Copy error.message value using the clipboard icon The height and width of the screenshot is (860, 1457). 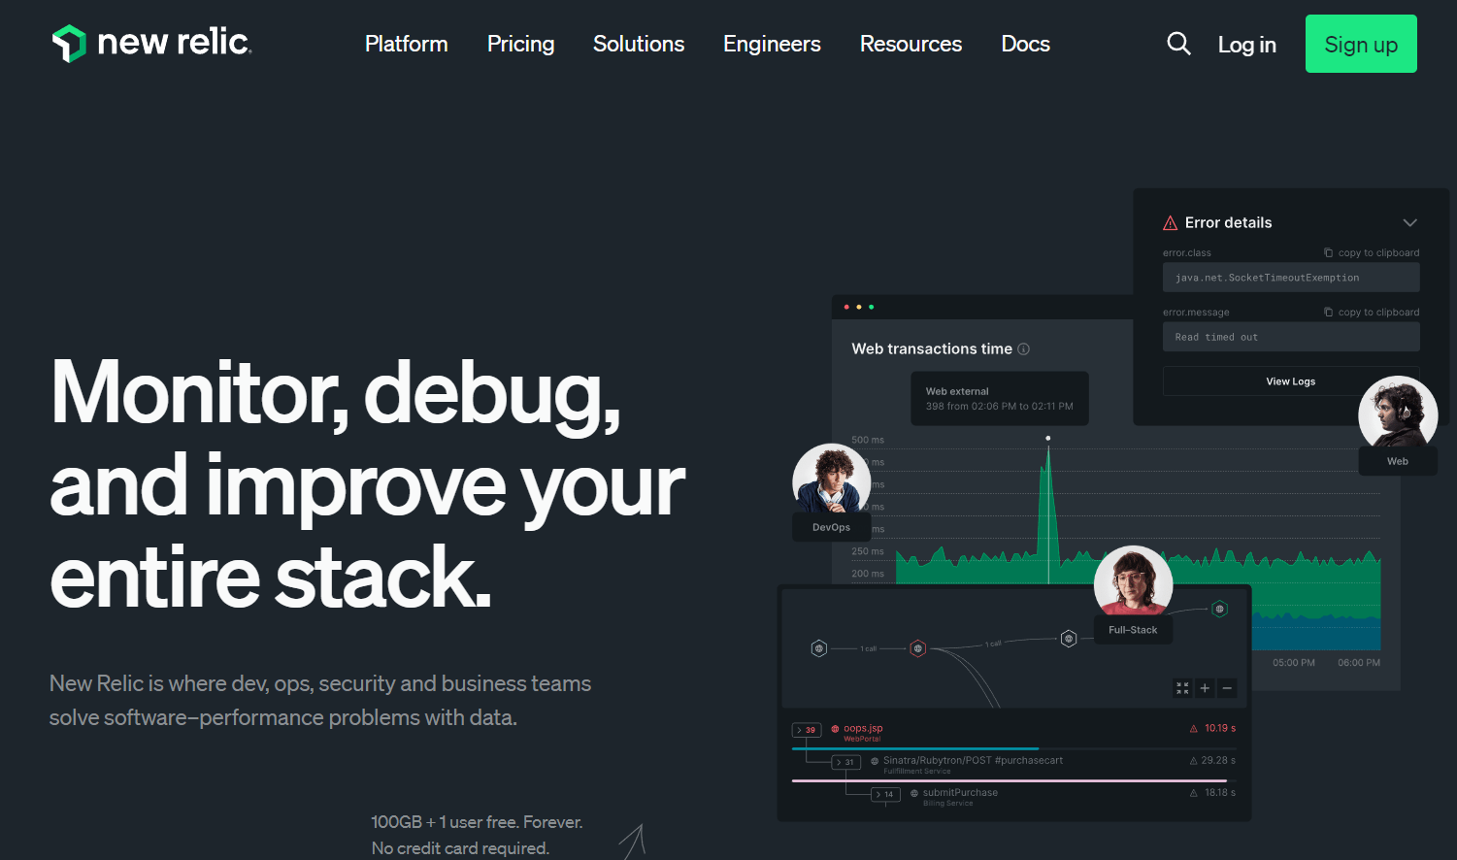(1329, 311)
